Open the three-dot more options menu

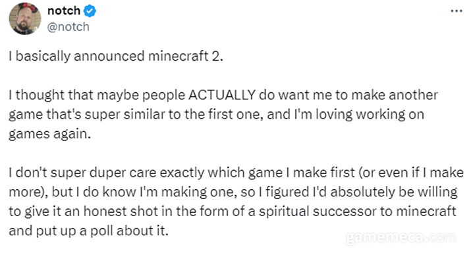pyautogui.click(x=457, y=11)
